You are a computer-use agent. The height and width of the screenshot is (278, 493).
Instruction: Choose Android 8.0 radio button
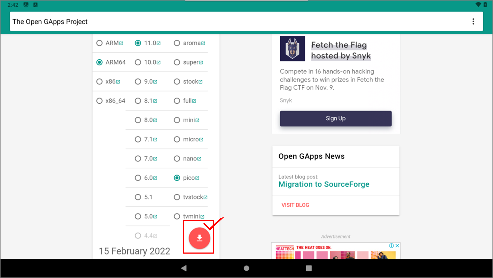tap(138, 120)
